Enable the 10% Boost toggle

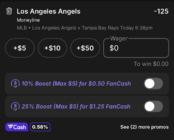click(x=153, y=83)
